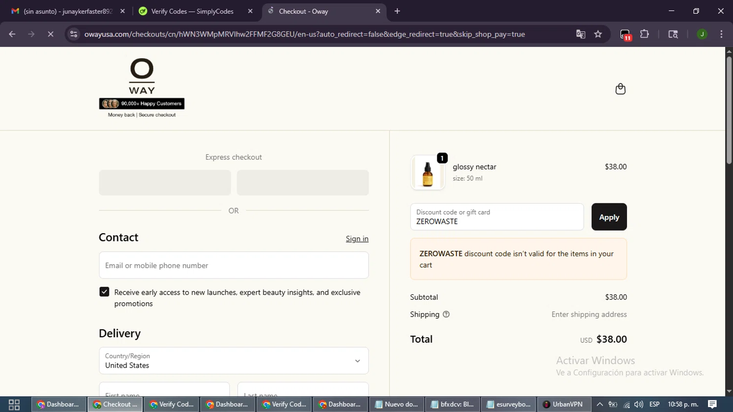Open the shopping bag cart icon
Viewport: 733px width, 412px height.
point(620,89)
